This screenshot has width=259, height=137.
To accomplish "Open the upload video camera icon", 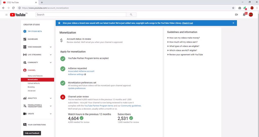I will point(236,14).
